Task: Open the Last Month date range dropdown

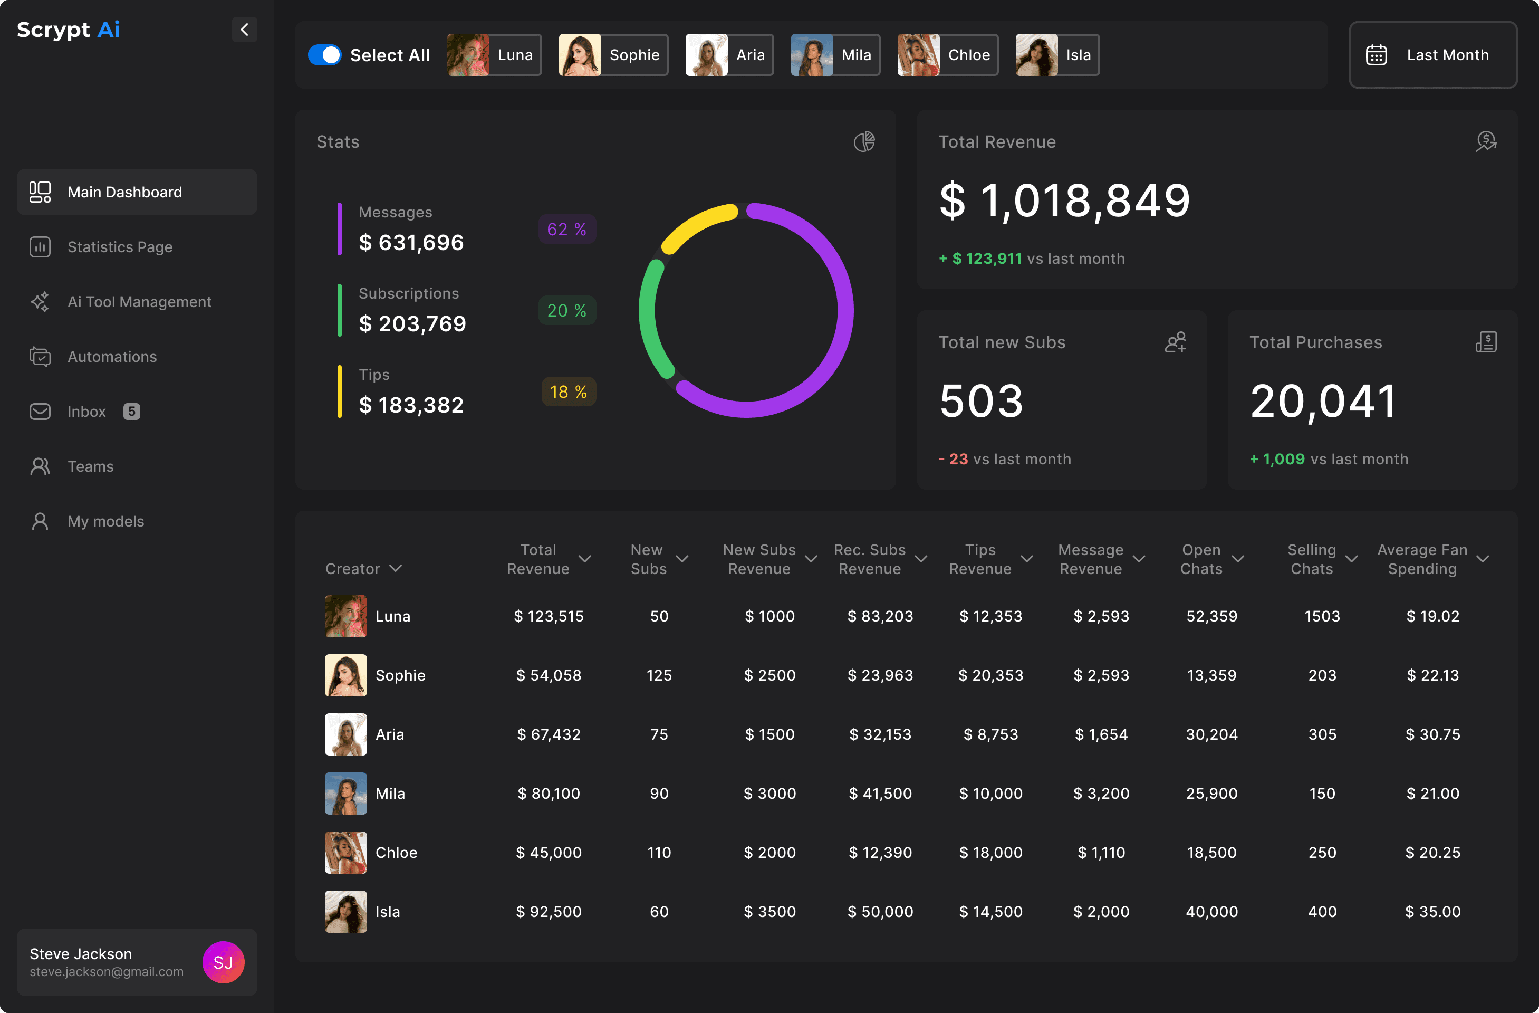Action: (x=1432, y=55)
